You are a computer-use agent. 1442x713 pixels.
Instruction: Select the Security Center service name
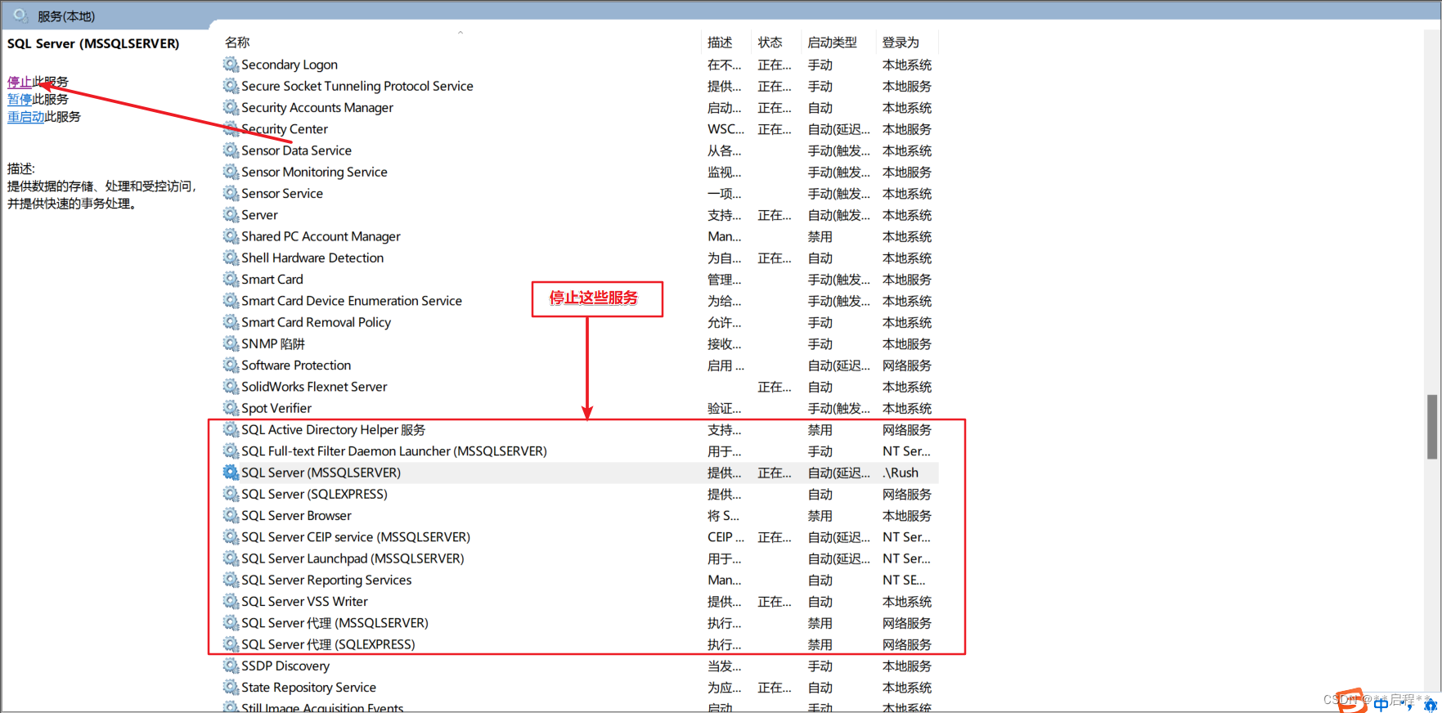point(284,128)
